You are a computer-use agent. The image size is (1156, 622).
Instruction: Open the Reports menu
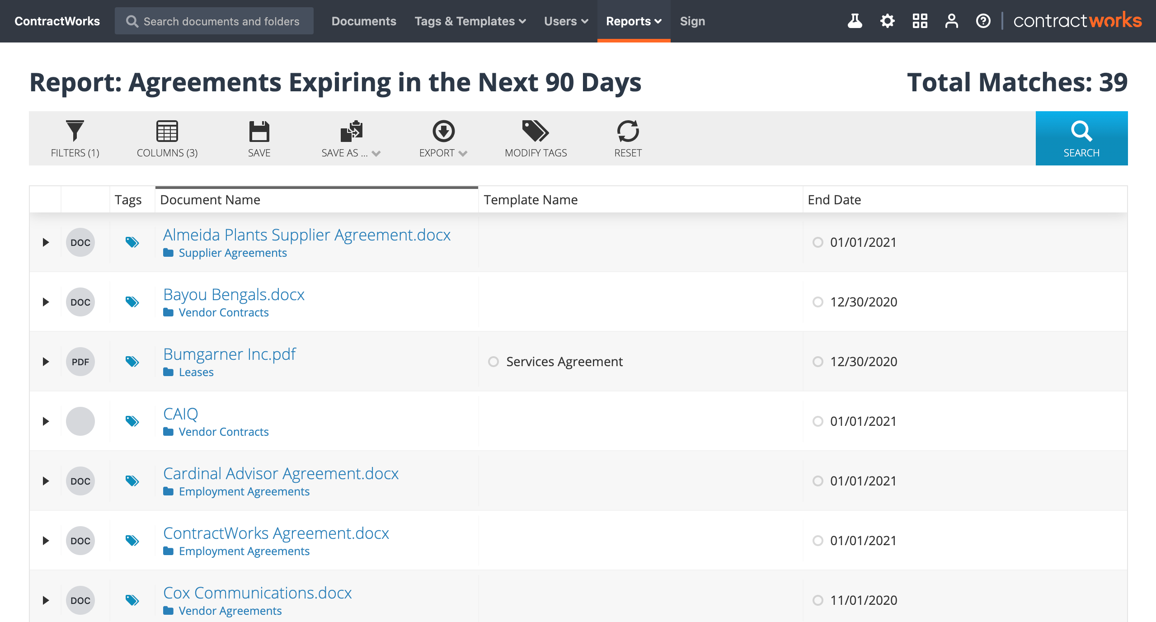click(633, 21)
